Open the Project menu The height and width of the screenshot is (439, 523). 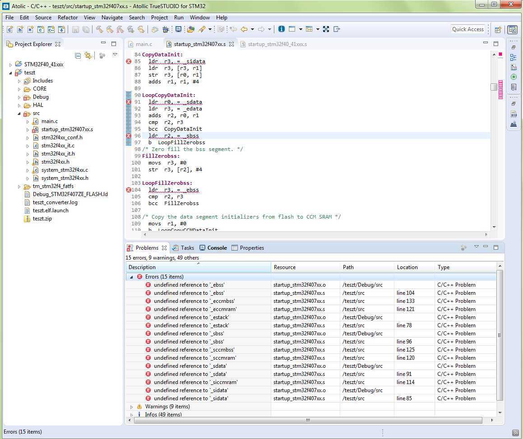(x=159, y=18)
